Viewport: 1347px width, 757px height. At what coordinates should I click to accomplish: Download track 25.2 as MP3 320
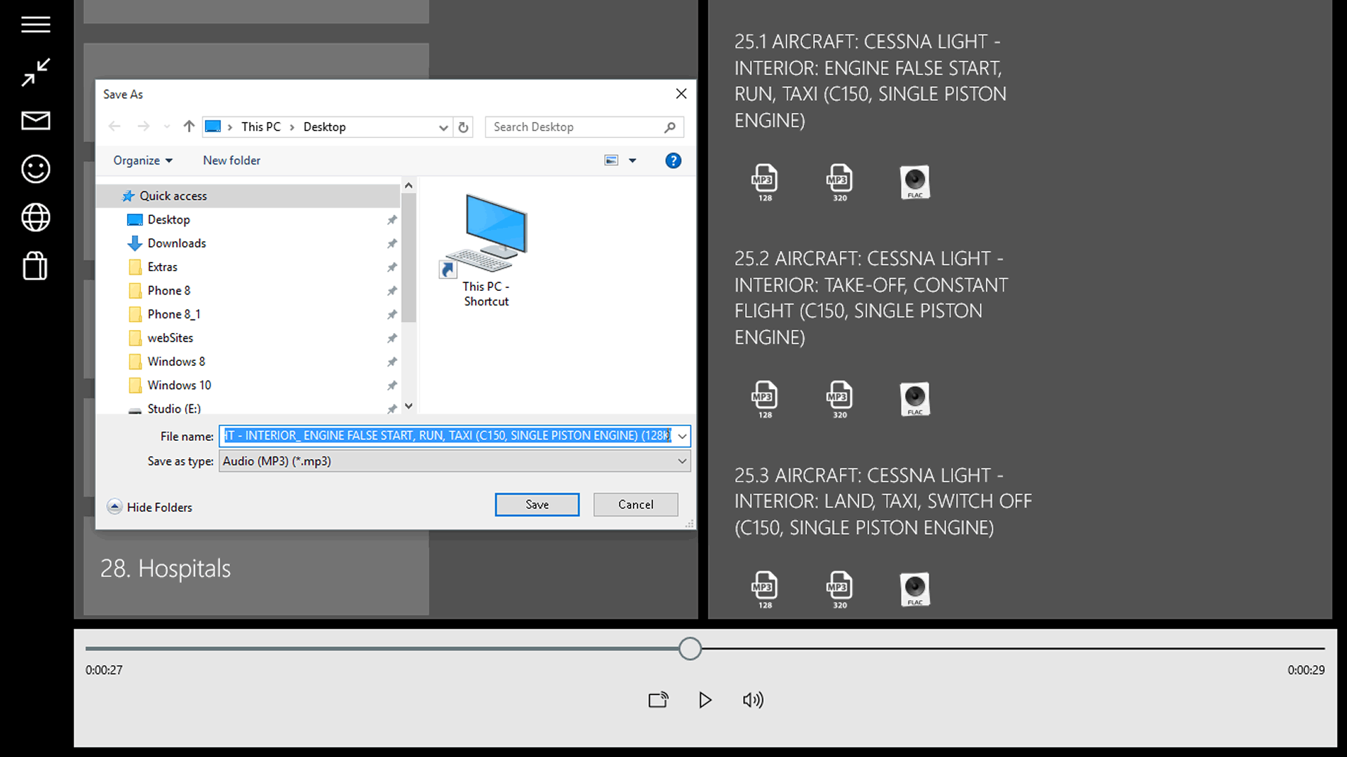pyautogui.click(x=840, y=399)
